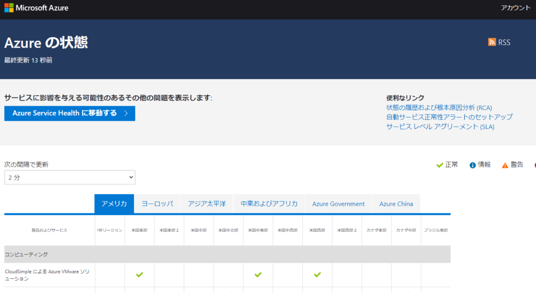536x293 pixels.
Task: Open the RSS link text
Action: [504, 42]
